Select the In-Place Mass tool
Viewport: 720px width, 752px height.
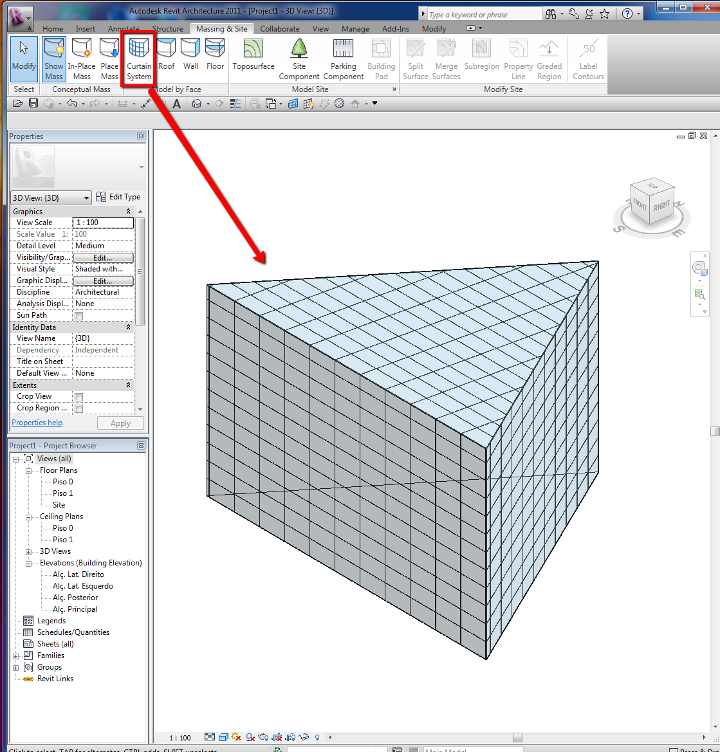(82, 59)
